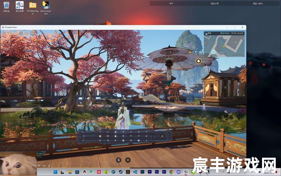Open the ZXZitherPlayer folder on desktop
Viewport: 281px width, 176px height.
click(x=33, y=7)
